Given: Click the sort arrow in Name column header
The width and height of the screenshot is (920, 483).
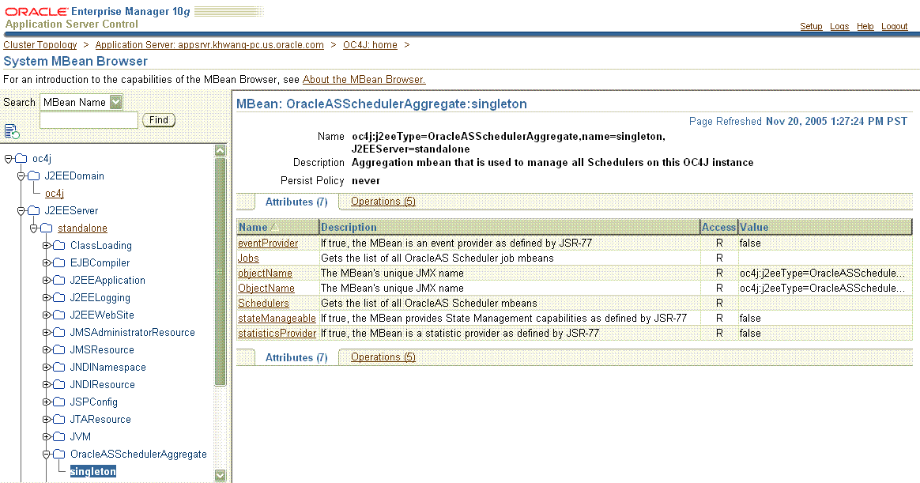Looking at the screenshot, I should click(x=274, y=227).
